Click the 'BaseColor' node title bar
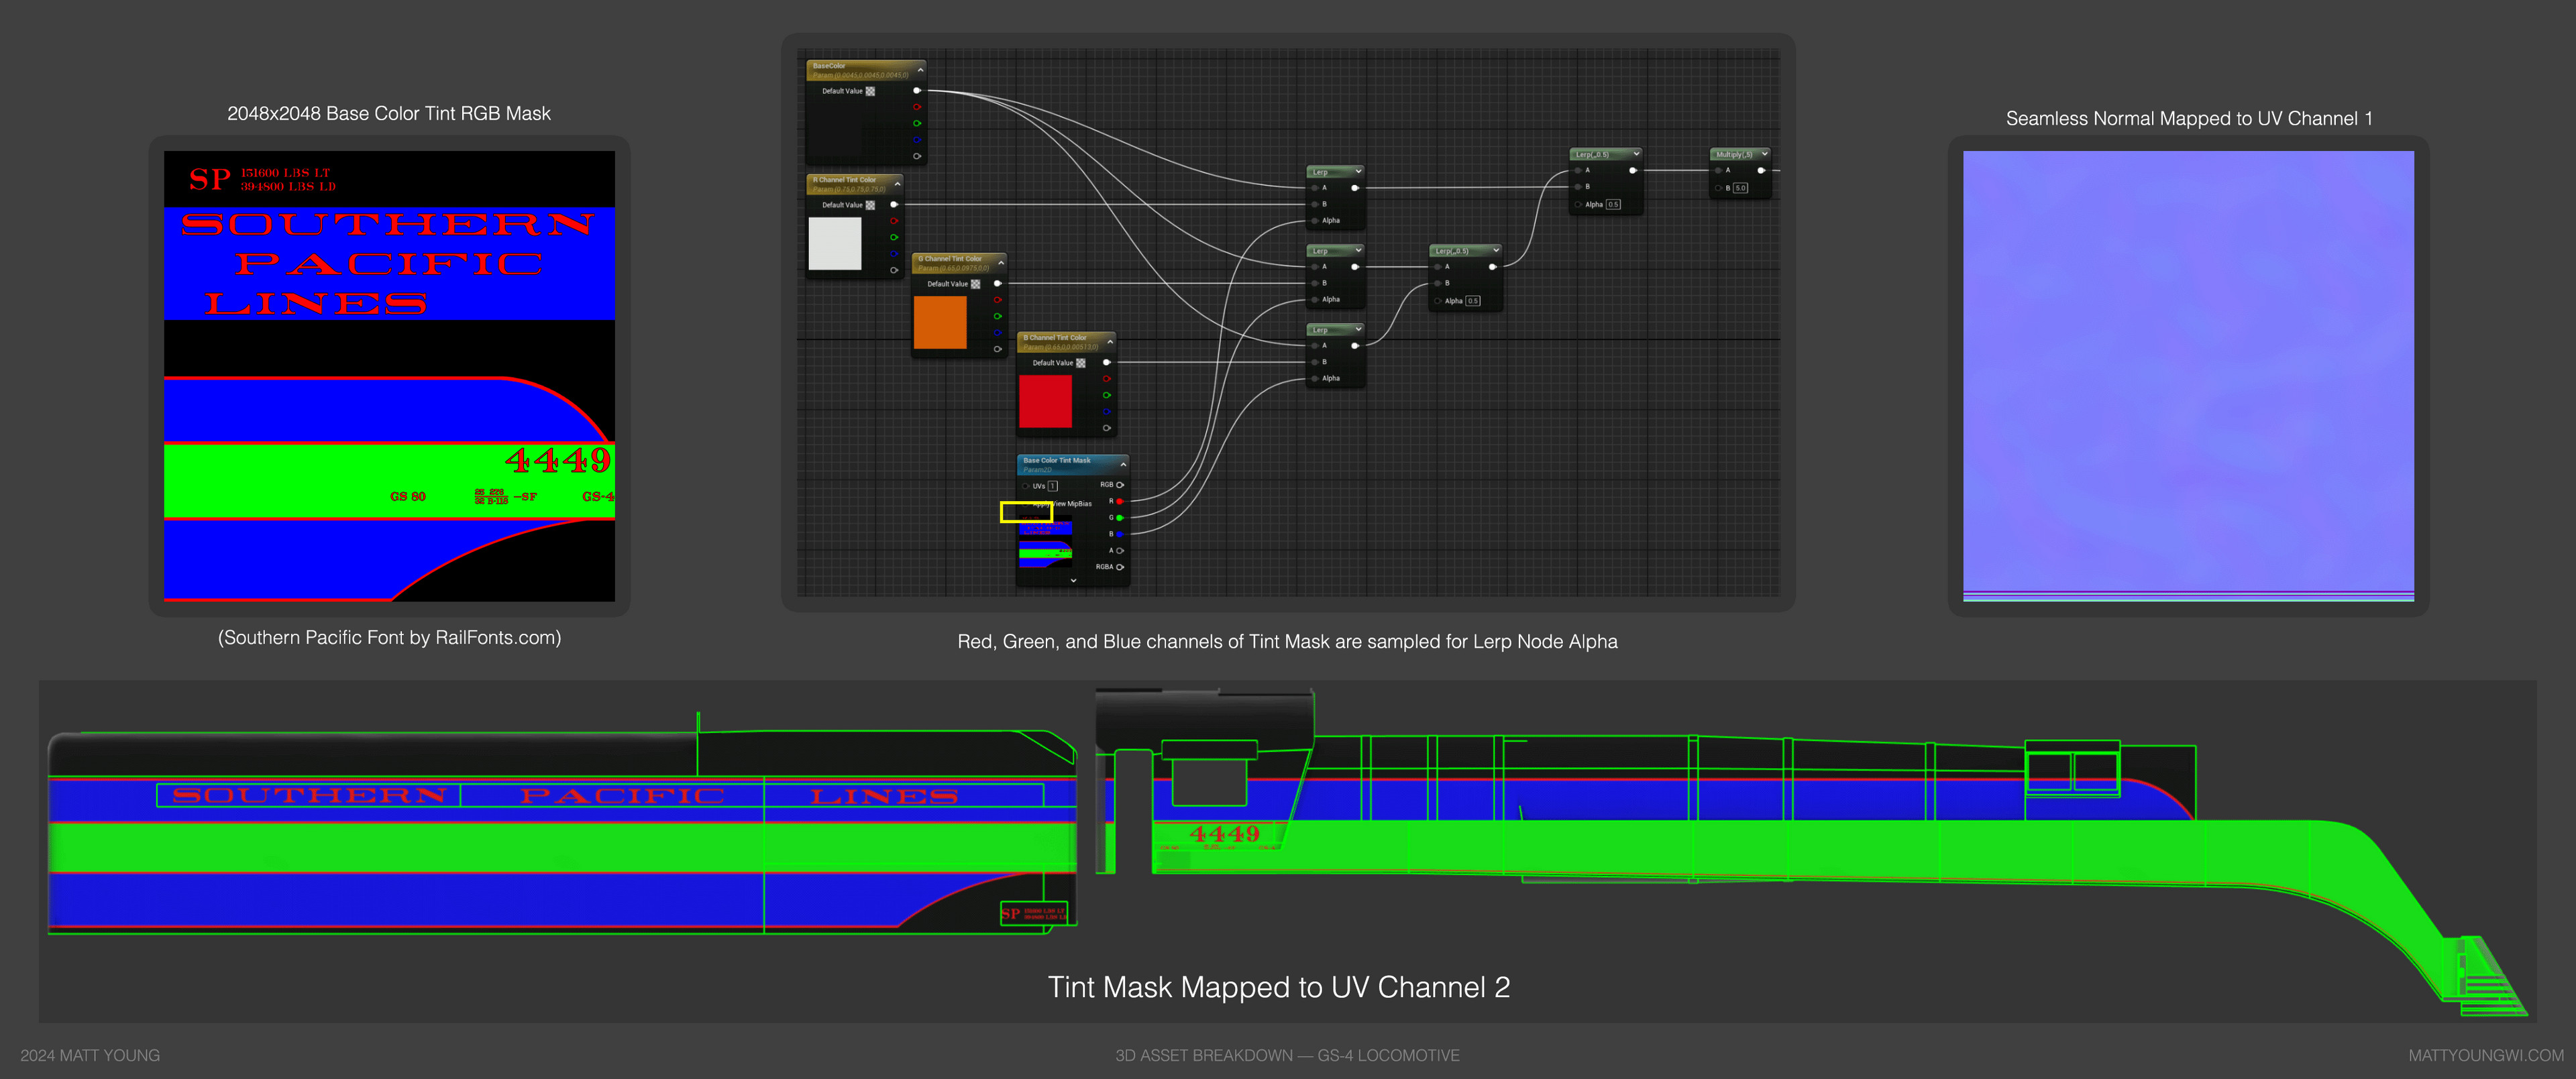The image size is (2576, 1079). point(866,70)
